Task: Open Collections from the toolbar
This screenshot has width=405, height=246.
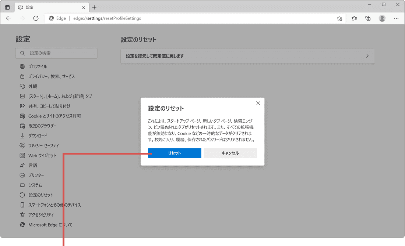Action: (x=367, y=18)
